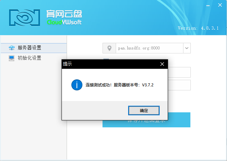Click the cloud server icon beside 服务器设置
The image size is (227, 161).
point(12,48)
